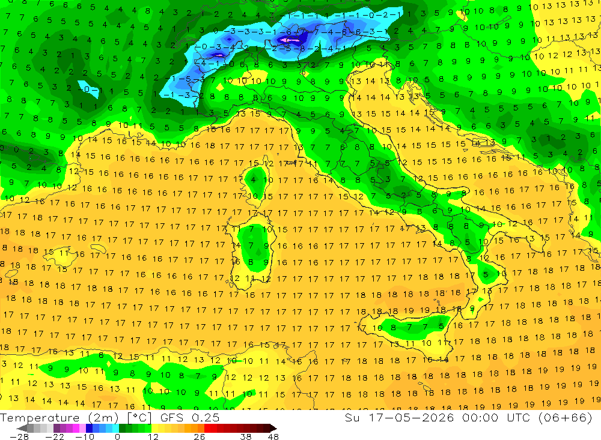Click the "12" legend value under color scale
The image size is (601, 440).
click(x=153, y=437)
